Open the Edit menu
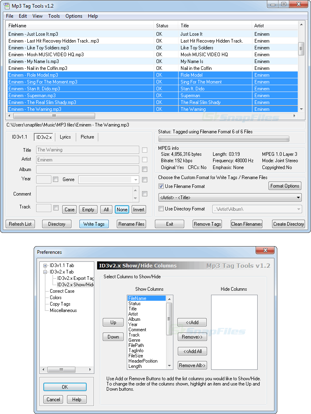This screenshot has height=414, width=311. (23, 16)
